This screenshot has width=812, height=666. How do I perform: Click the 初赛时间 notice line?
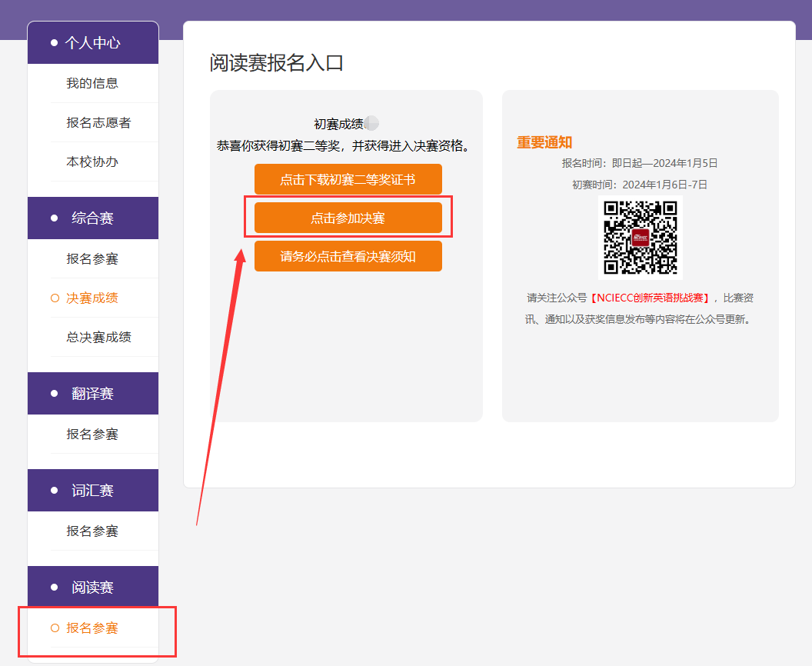coord(640,185)
